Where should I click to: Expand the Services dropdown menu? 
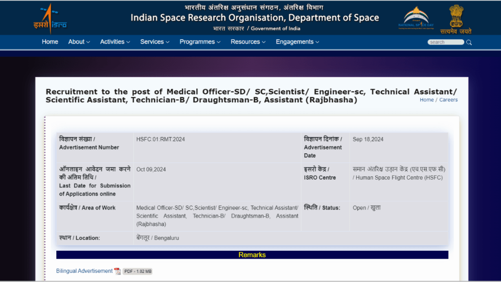pyautogui.click(x=155, y=42)
